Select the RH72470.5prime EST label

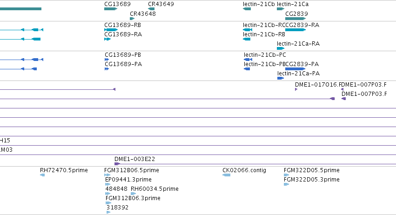click(x=64, y=170)
